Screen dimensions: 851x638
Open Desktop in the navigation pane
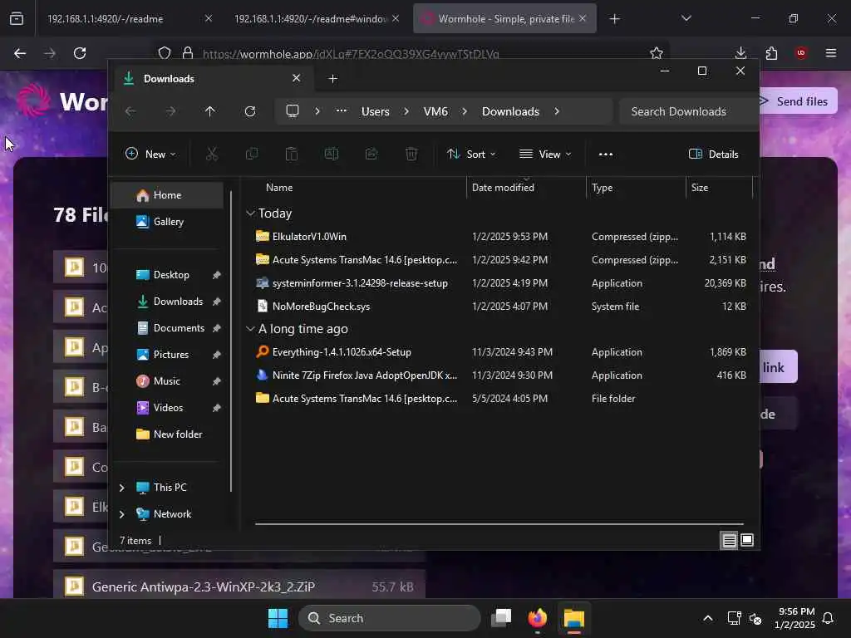point(167,275)
